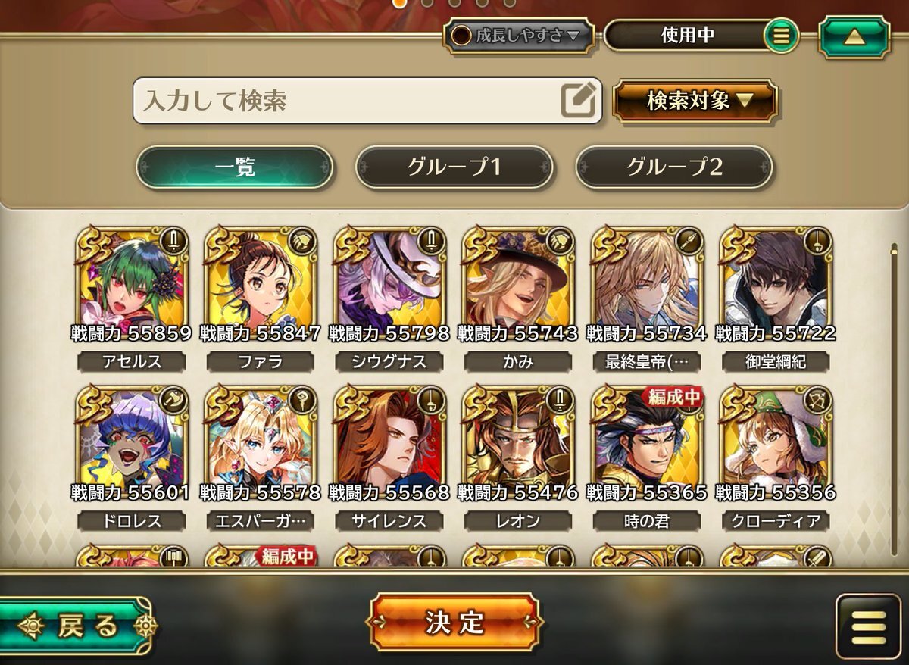The width and height of the screenshot is (909, 665).
Task: Collapse the panel with green up arrow
Action: point(854,36)
